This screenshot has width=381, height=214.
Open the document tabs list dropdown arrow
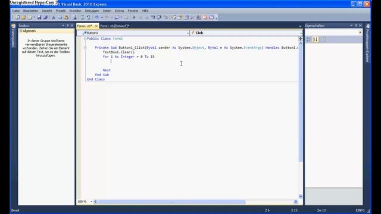coord(300,26)
